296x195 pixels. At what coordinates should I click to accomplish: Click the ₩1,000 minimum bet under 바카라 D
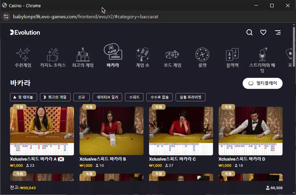pyautogui.click(x=225, y=165)
